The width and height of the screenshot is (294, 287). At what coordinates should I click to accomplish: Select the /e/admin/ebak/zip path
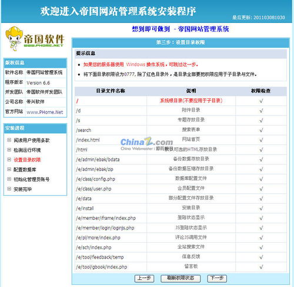[95, 169]
